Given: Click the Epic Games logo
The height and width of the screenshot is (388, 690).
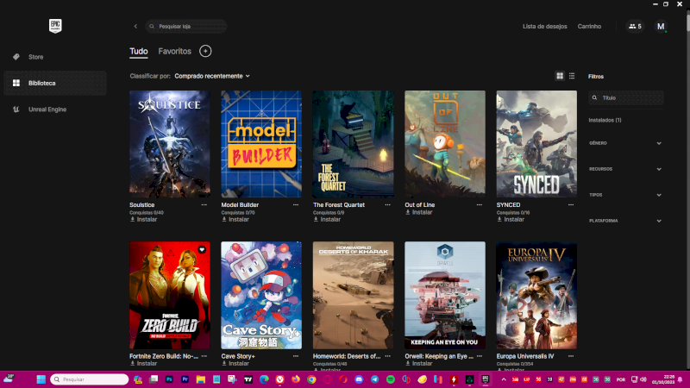Looking at the screenshot, I should tap(55, 26).
